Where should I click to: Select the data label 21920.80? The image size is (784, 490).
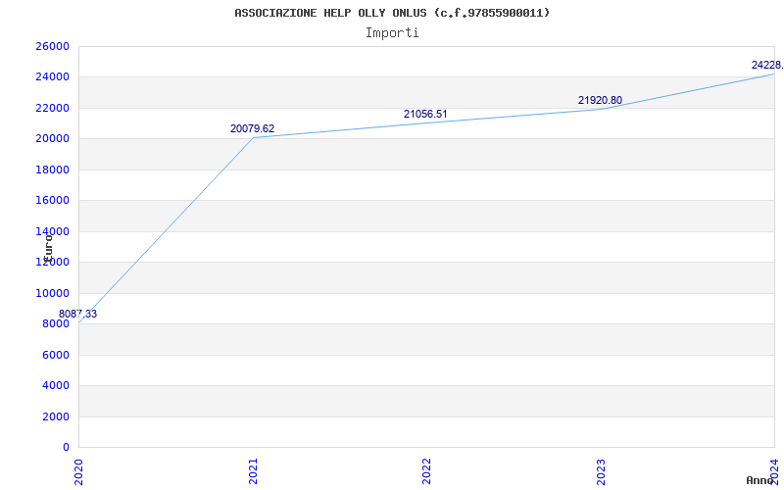[600, 100]
